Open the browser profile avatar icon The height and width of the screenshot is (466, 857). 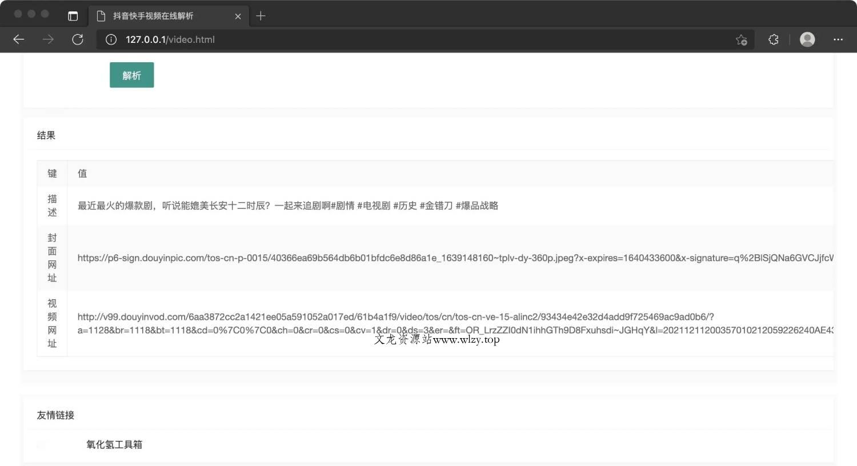click(x=807, y=39)
